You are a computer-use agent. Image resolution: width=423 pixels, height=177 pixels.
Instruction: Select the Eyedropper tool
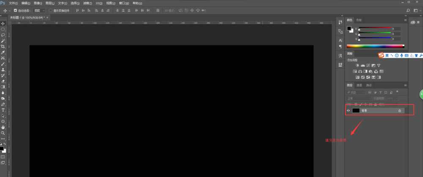click(x=3, y=52)
